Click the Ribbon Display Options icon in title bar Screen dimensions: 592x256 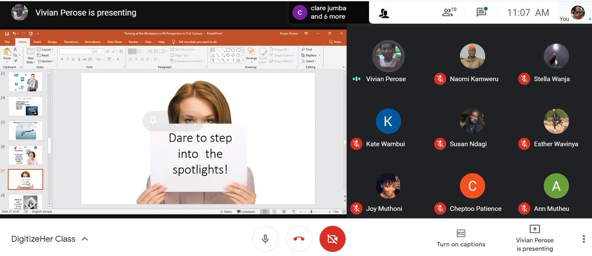(x=306, y=33)
